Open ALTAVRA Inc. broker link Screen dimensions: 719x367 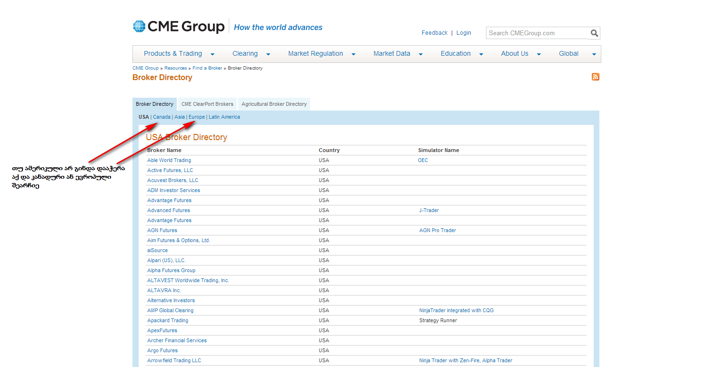pyautogui.click(x=164, y=290)
